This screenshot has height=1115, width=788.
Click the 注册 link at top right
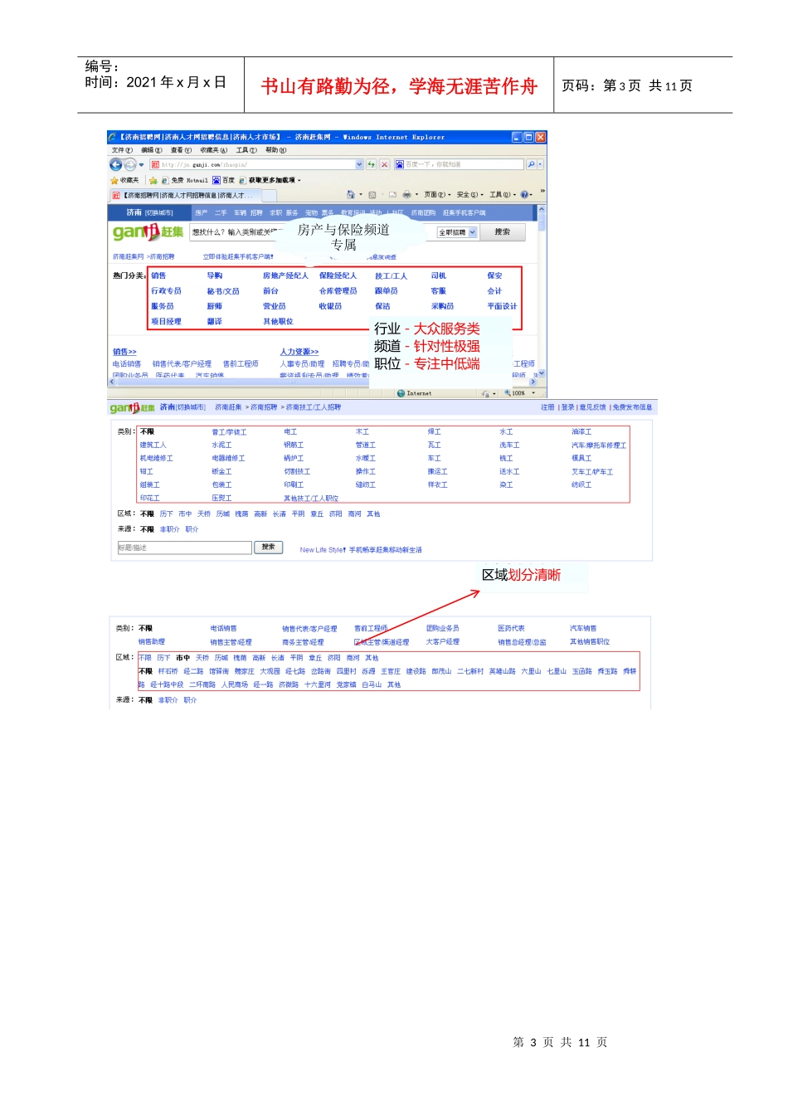coord(547,407)
